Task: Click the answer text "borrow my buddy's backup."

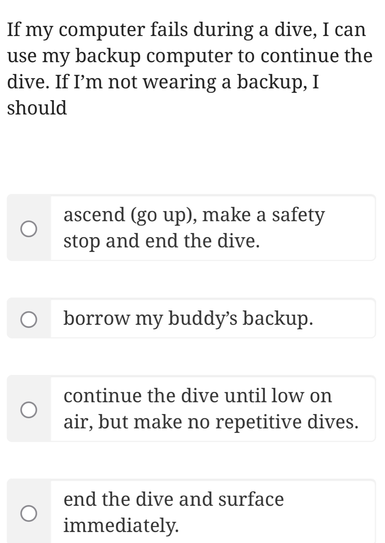Action: tap(188, 319)
